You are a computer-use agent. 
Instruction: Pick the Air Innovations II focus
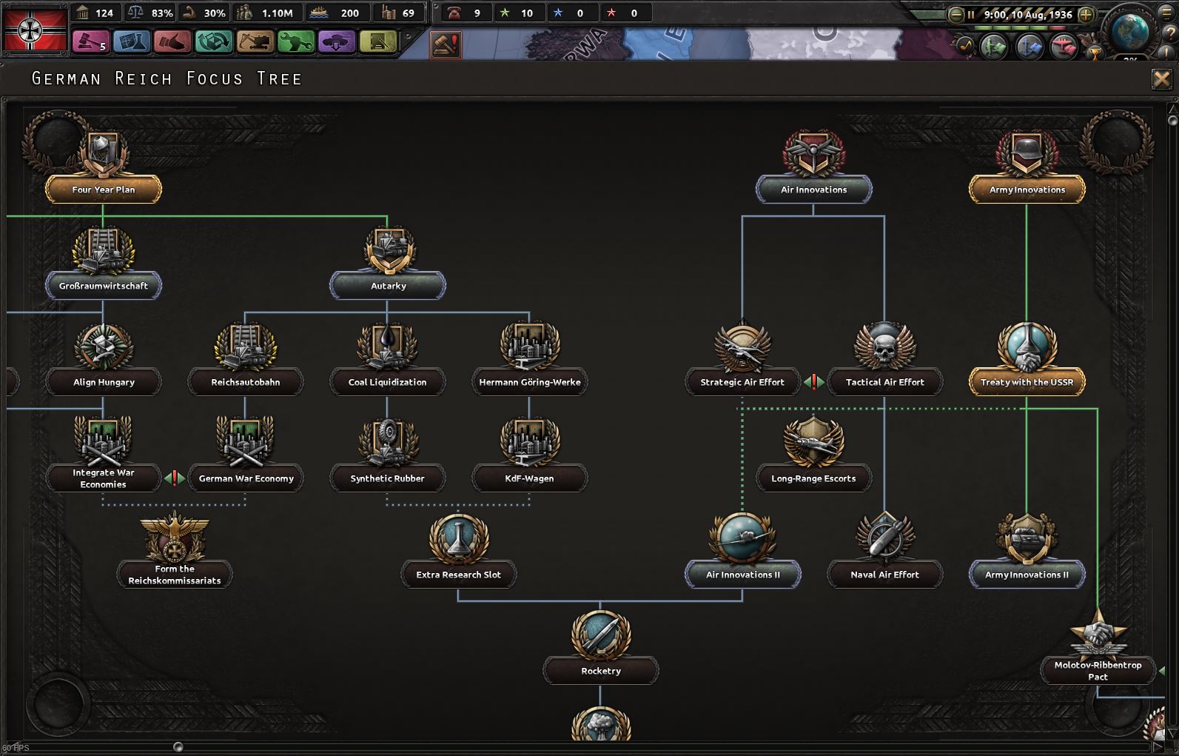coord(742,575)
